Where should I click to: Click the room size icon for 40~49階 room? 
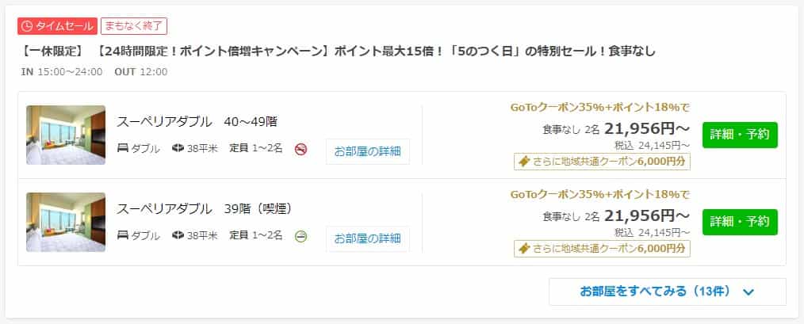(178, 149)
